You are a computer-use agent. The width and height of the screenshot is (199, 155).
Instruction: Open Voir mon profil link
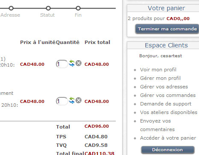click(158, 70)
